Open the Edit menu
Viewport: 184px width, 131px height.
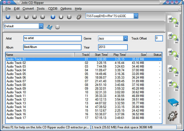[x=17, y=9]
